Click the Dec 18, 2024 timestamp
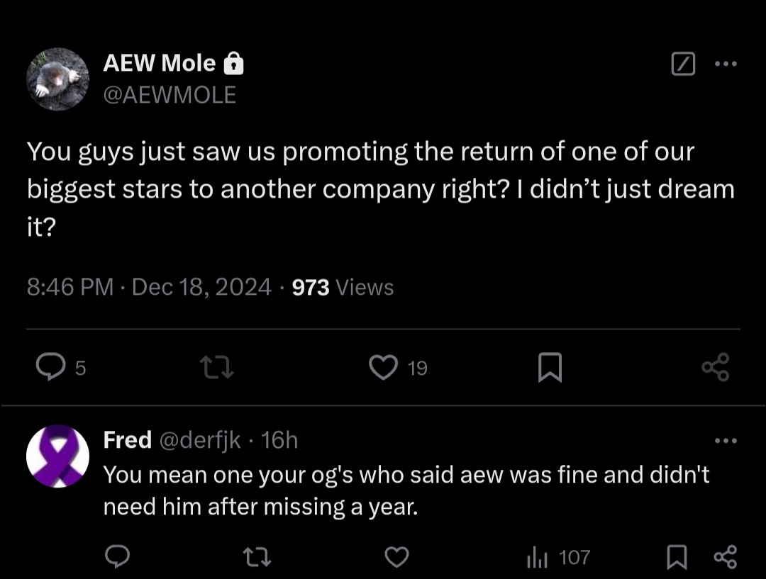Viewport: 766px width, 579px height. (x=201, y=287)
